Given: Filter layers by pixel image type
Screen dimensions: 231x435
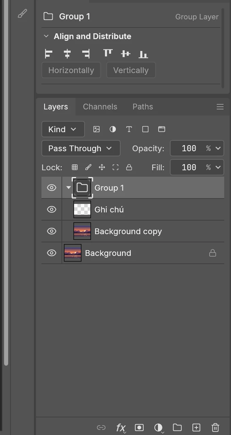Looking at the screenshot, I should [96, 129].
